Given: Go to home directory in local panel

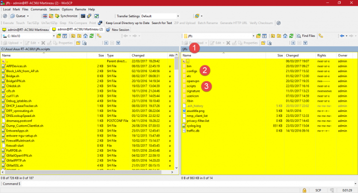Looking at the screenshot, I should pyautogui.click(x=86, y=36).
